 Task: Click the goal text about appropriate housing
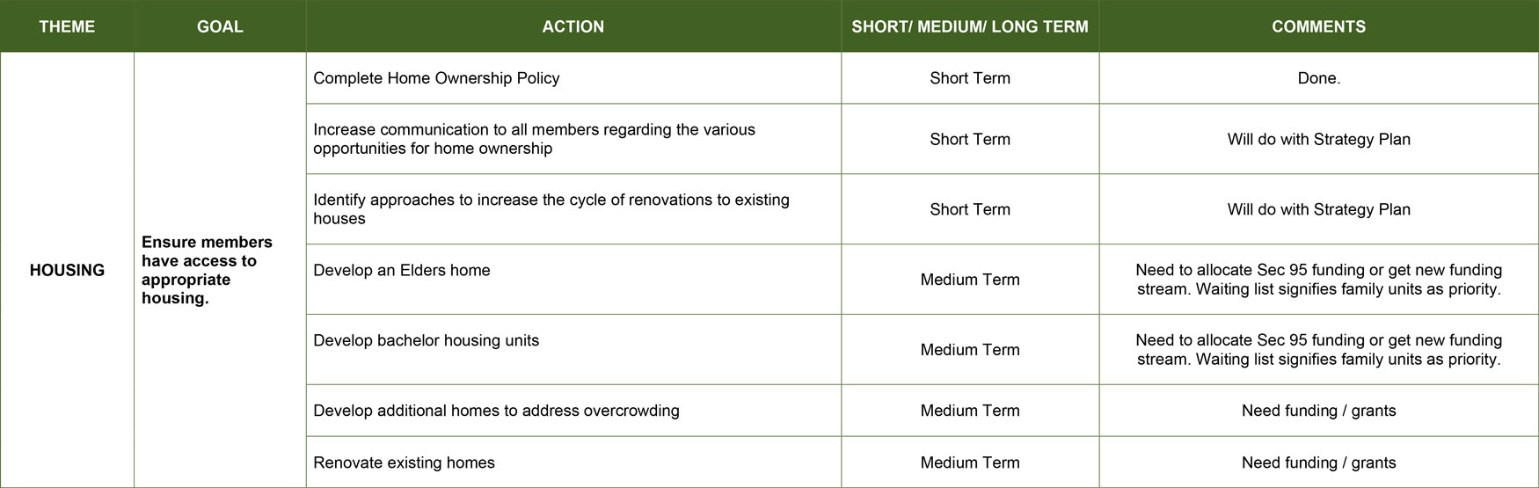208,270
